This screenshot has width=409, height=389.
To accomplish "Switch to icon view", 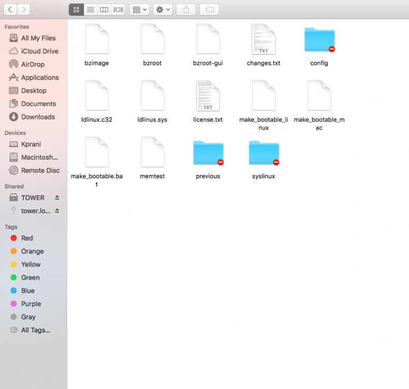I will pyautogui.click(x=76, y=10).
